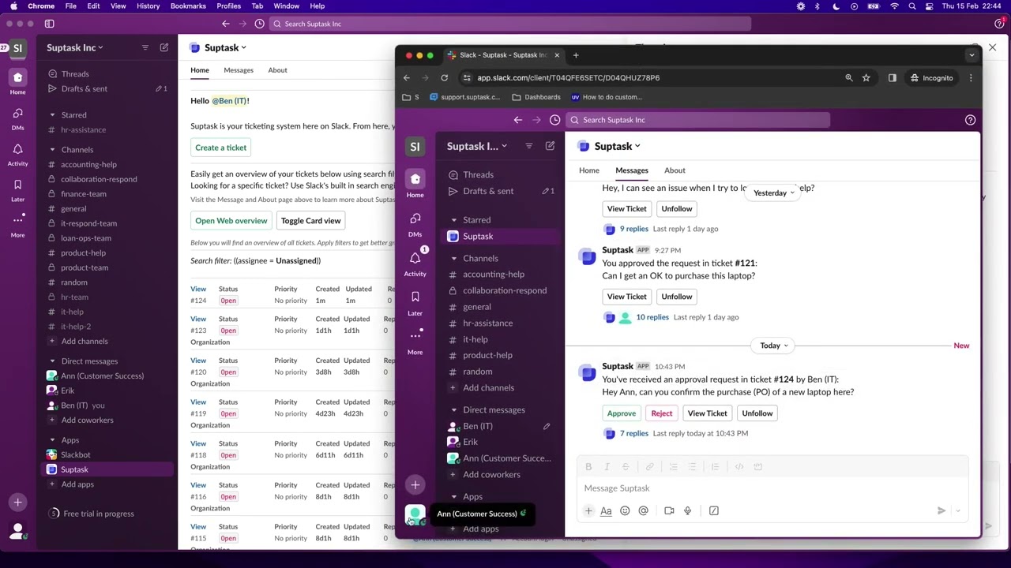Click in Message Suptask input field
Screen dimensions: 1011x568
(x=772, y=488)
